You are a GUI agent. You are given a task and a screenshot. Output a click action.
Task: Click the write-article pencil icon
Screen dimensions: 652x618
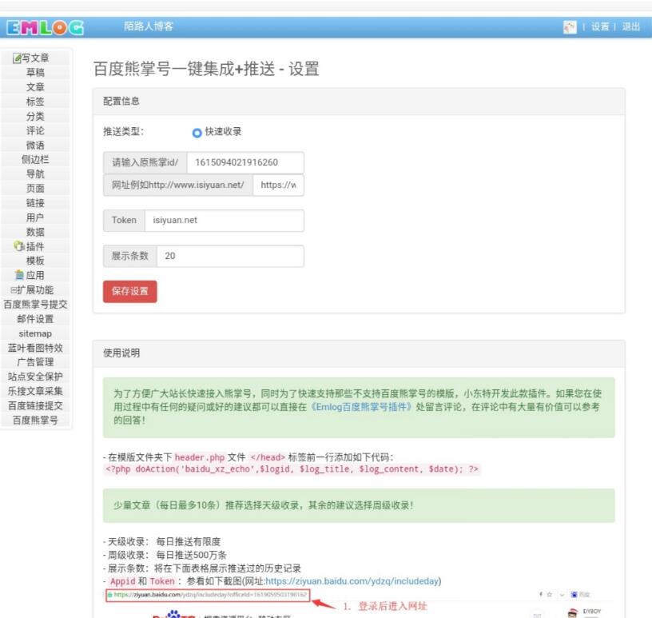[x=17, y=58]
